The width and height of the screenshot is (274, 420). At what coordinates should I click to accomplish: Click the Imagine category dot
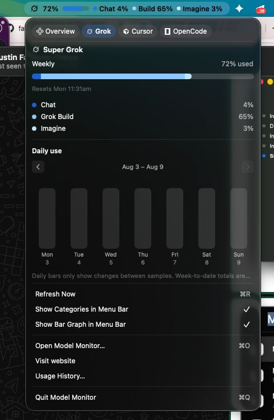pyautogui.click(x=34, y=129)
